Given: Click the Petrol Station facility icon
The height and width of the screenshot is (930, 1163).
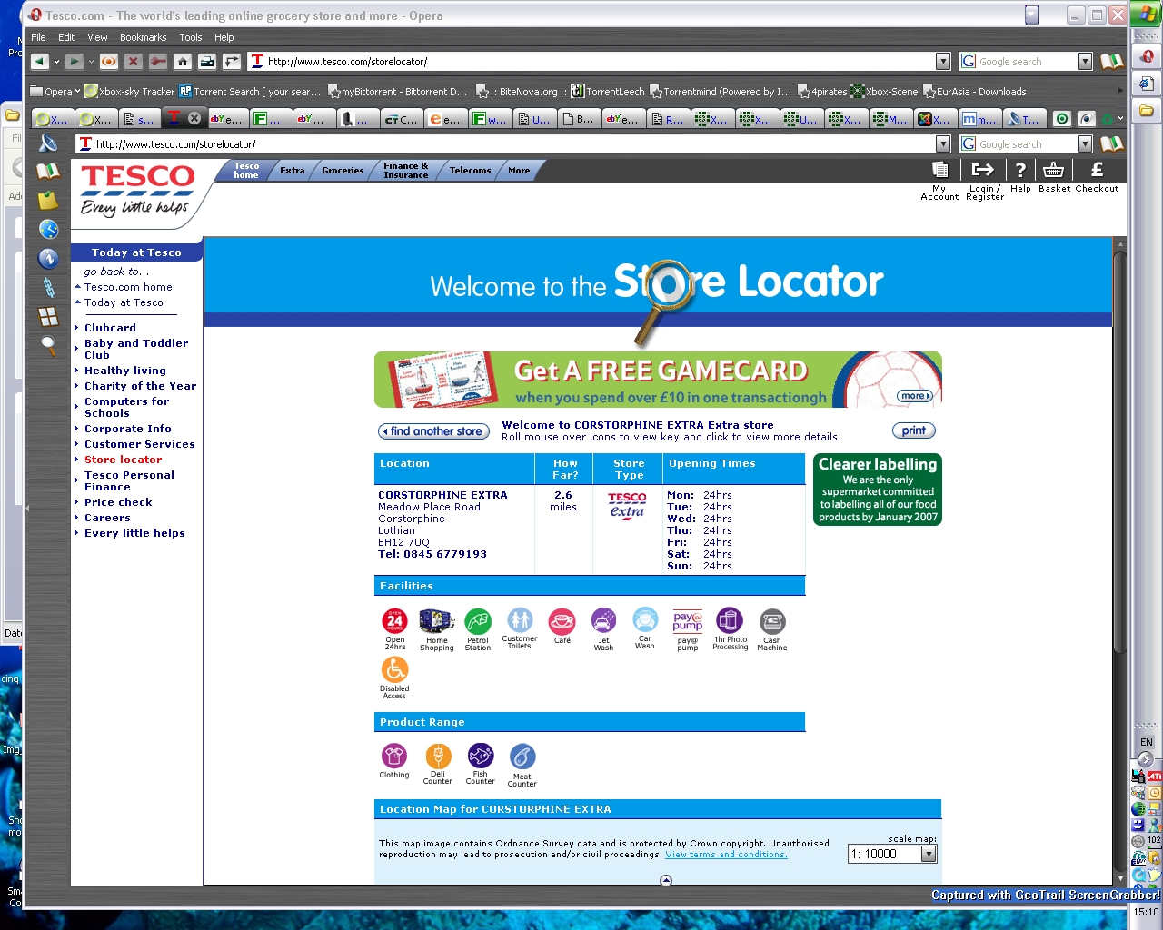Looking at the screenshot, I should tap(478, 621).
